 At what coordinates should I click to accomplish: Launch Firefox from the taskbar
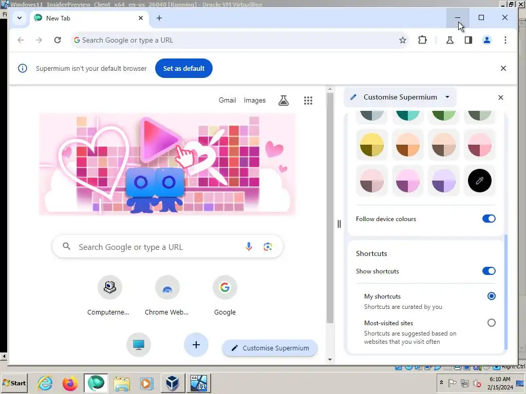[70, 383]
